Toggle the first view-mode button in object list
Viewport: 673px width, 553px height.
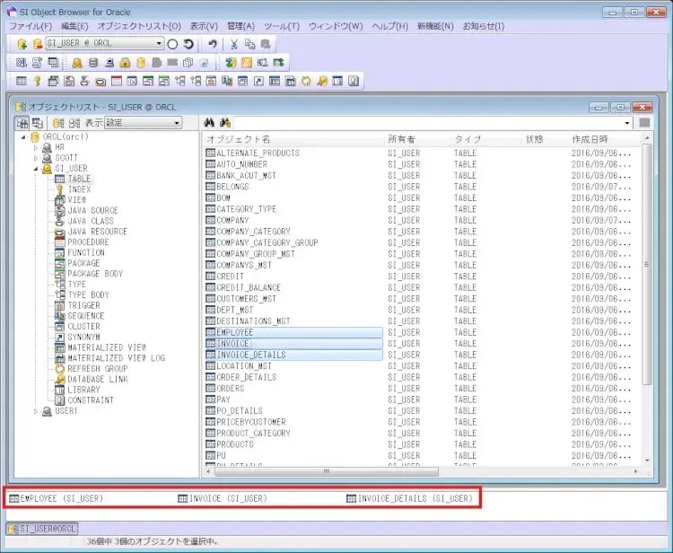(x=22, y=122)
